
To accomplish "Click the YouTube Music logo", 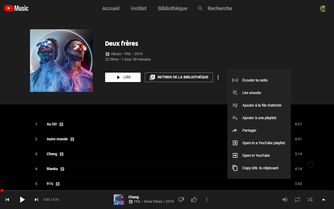I will [x=16, y=8].
